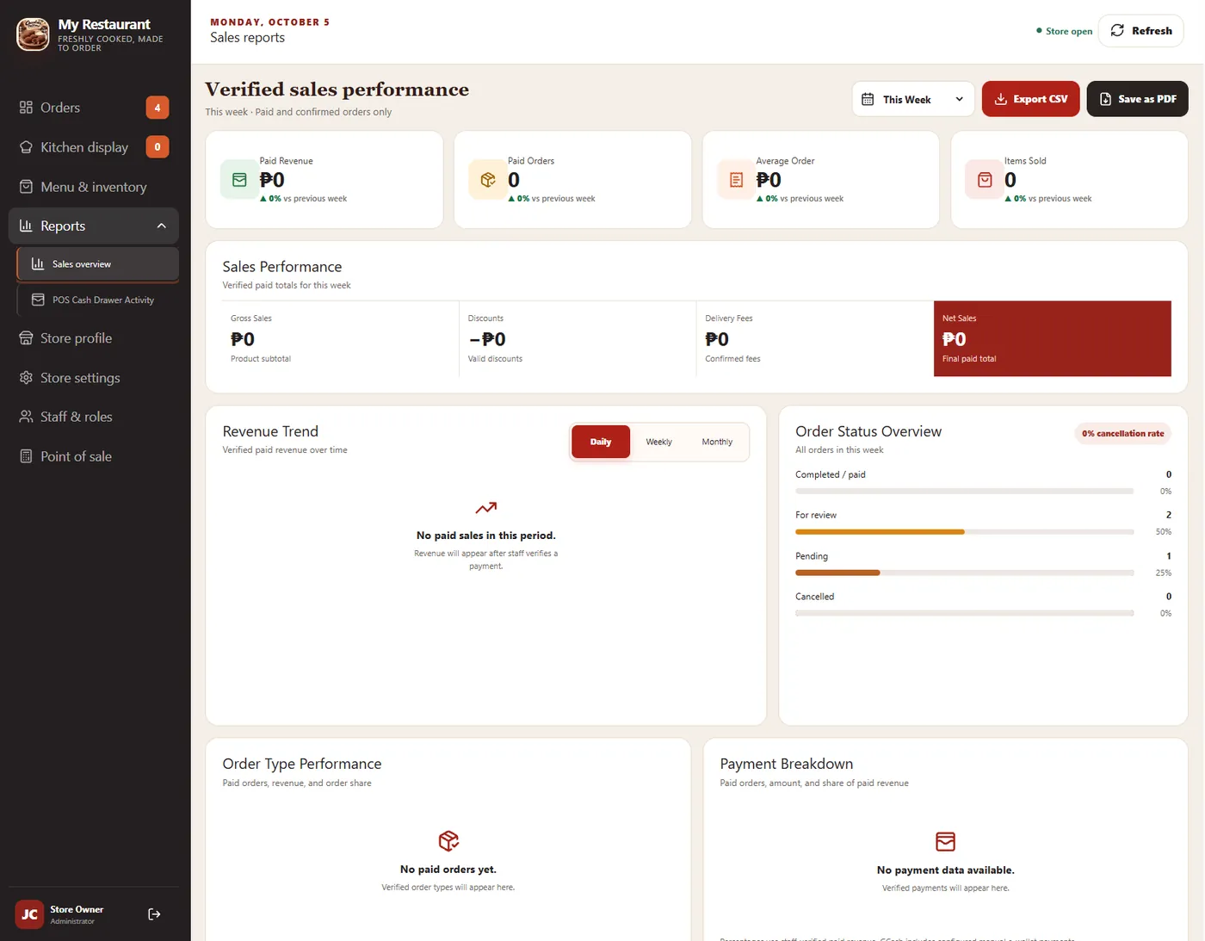The width and height of the screenshot is (1205, 941).
Task: Click the No paid orders box icon
Action: click(x=448, y=840)
